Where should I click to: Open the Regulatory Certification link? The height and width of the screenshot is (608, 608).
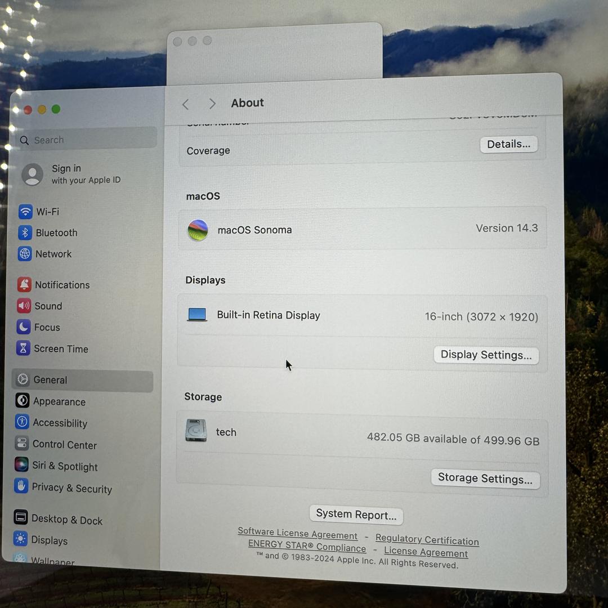427,539
